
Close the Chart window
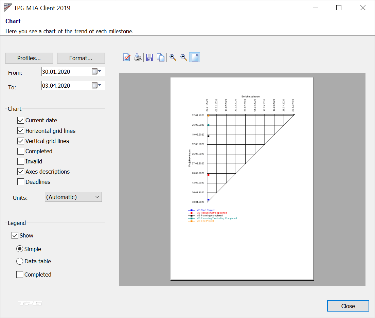[348, 306]
